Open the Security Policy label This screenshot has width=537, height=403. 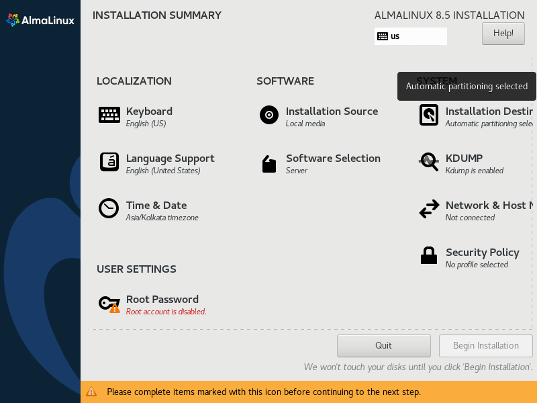pos(483,253)
